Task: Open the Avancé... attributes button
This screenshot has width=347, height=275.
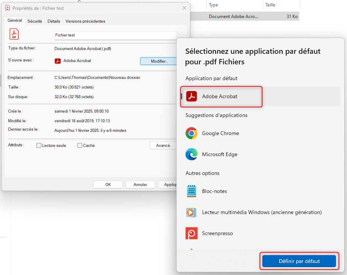Action: [x=163, y=146]
